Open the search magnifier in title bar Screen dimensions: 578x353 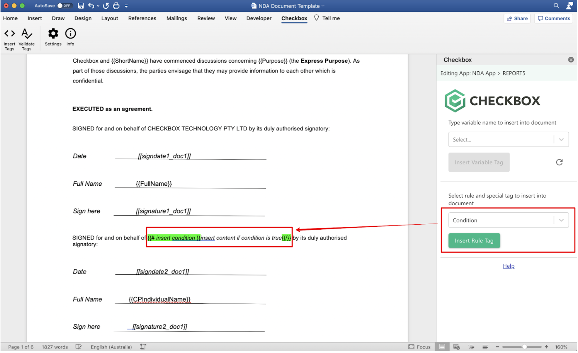coord(556,6)
